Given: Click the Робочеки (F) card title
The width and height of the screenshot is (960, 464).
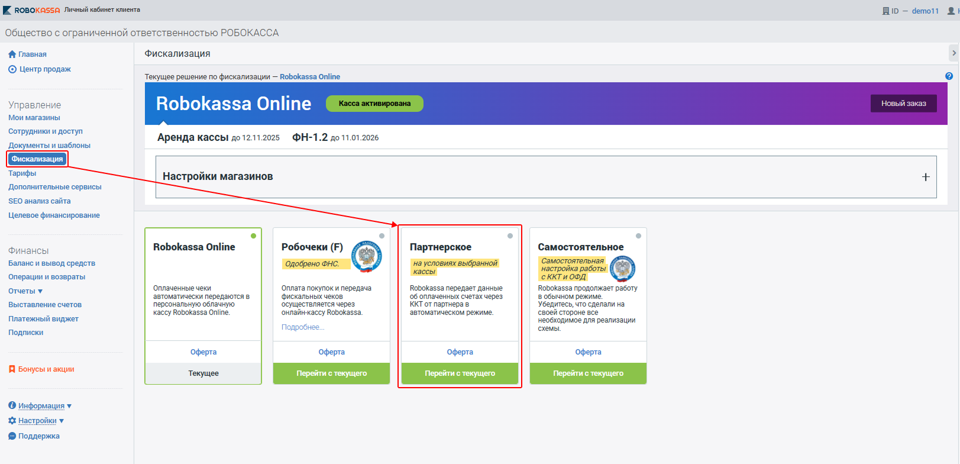Looking at the screenshot, I should tap(312, 247).
